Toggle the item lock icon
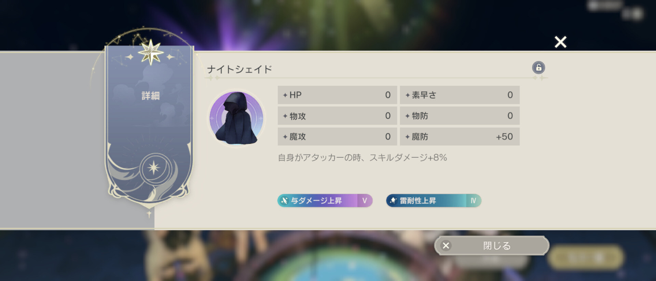Screen dimensions: 656x281 coord(538,68)
